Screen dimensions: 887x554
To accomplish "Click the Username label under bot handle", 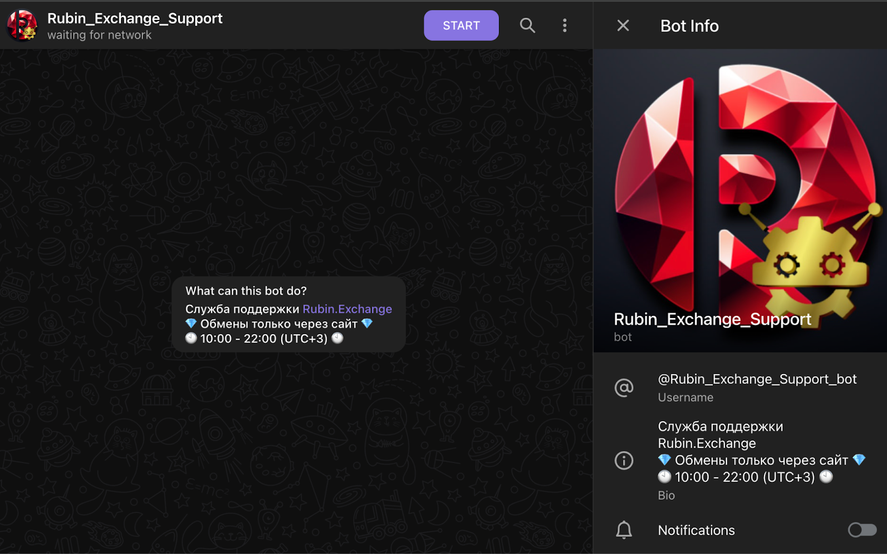I will 685,397.
